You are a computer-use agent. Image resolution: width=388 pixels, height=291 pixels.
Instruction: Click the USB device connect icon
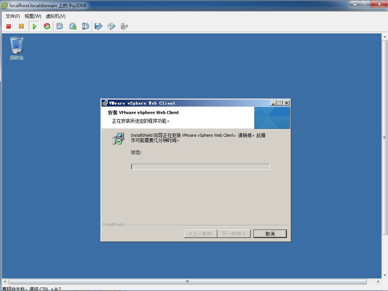pos(124,26)
